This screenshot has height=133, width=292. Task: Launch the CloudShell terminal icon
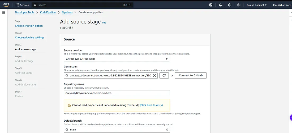coord(211,5)
